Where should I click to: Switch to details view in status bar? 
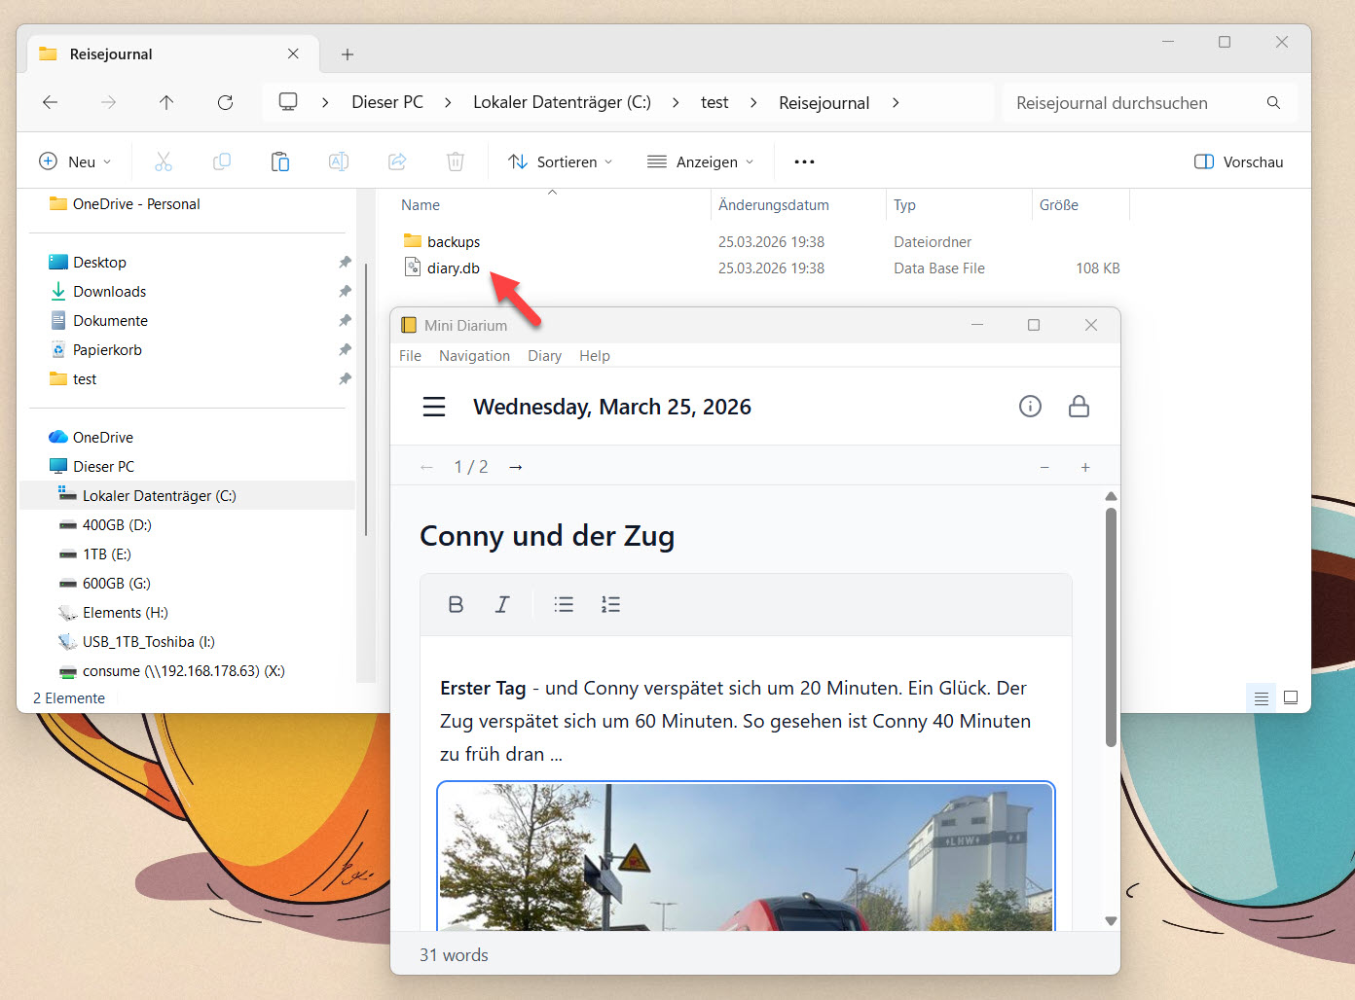1262,697
